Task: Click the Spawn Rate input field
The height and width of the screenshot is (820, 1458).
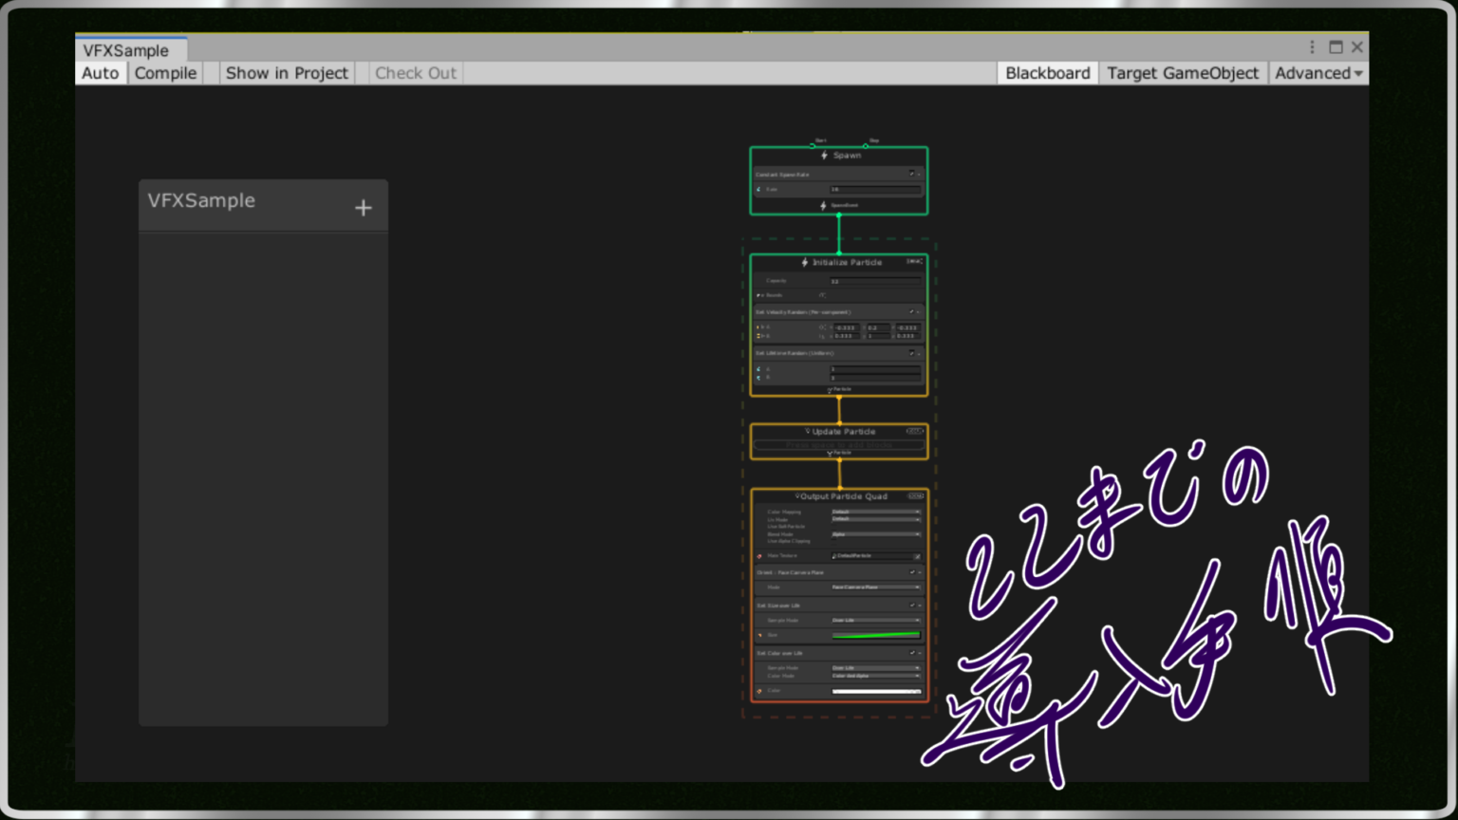Action: (875, 190)
